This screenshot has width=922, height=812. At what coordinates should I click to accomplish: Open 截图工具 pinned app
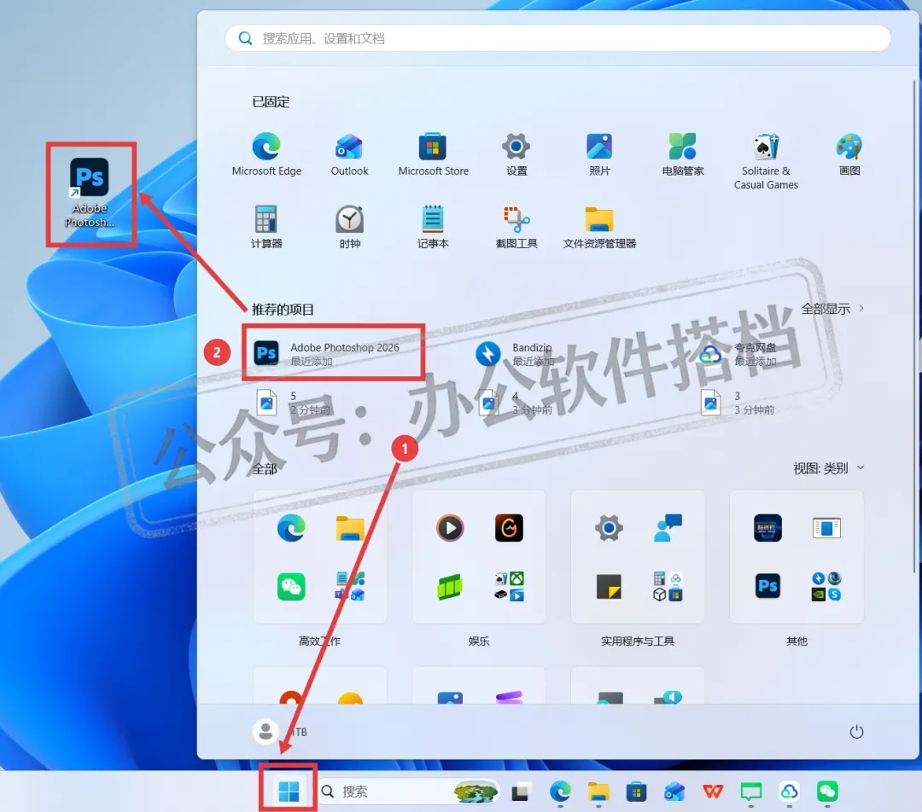[516, 227]
